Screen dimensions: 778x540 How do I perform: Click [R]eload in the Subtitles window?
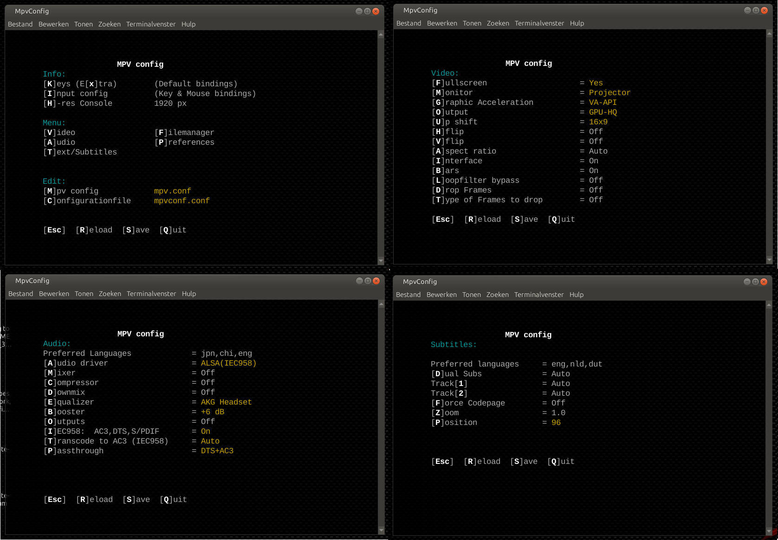pos(482,462)
